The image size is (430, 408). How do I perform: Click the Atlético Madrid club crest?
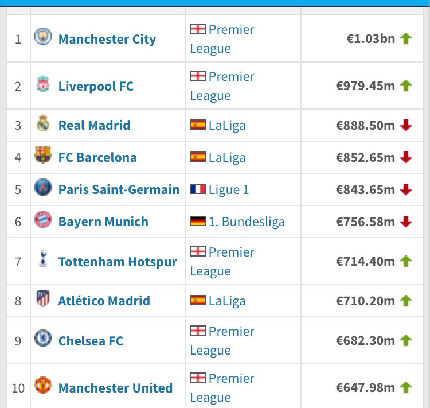(x=42, y=300)
